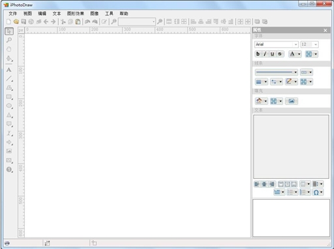Image resolution: width=334 pixels, height=249 pixels.
Task: Toggle italic text formatting
Action: (x=265, y=54)
